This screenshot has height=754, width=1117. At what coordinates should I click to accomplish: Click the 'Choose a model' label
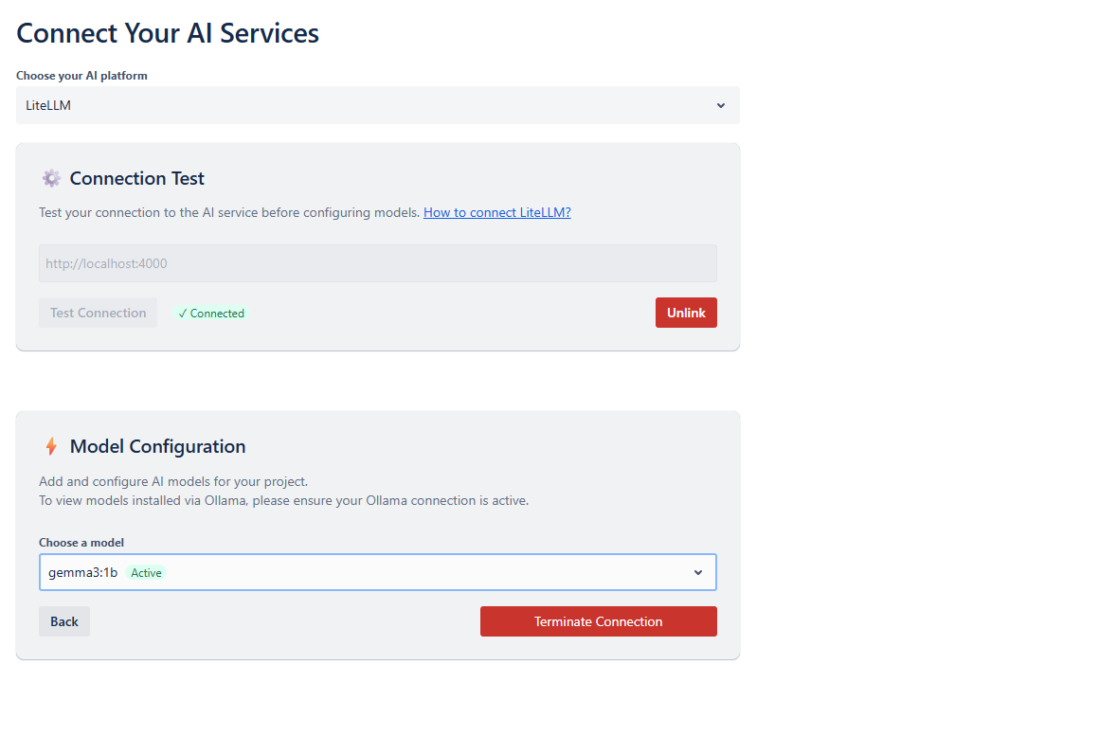81,543
